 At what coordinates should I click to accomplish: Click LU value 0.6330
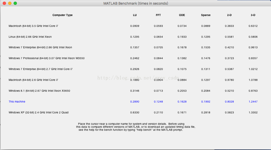(x=135, y=113)
